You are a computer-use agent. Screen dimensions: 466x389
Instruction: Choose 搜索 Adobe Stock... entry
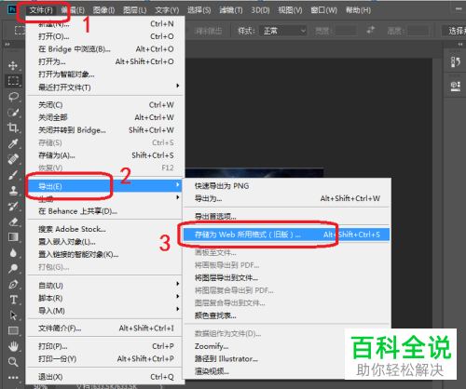point(105,229)
